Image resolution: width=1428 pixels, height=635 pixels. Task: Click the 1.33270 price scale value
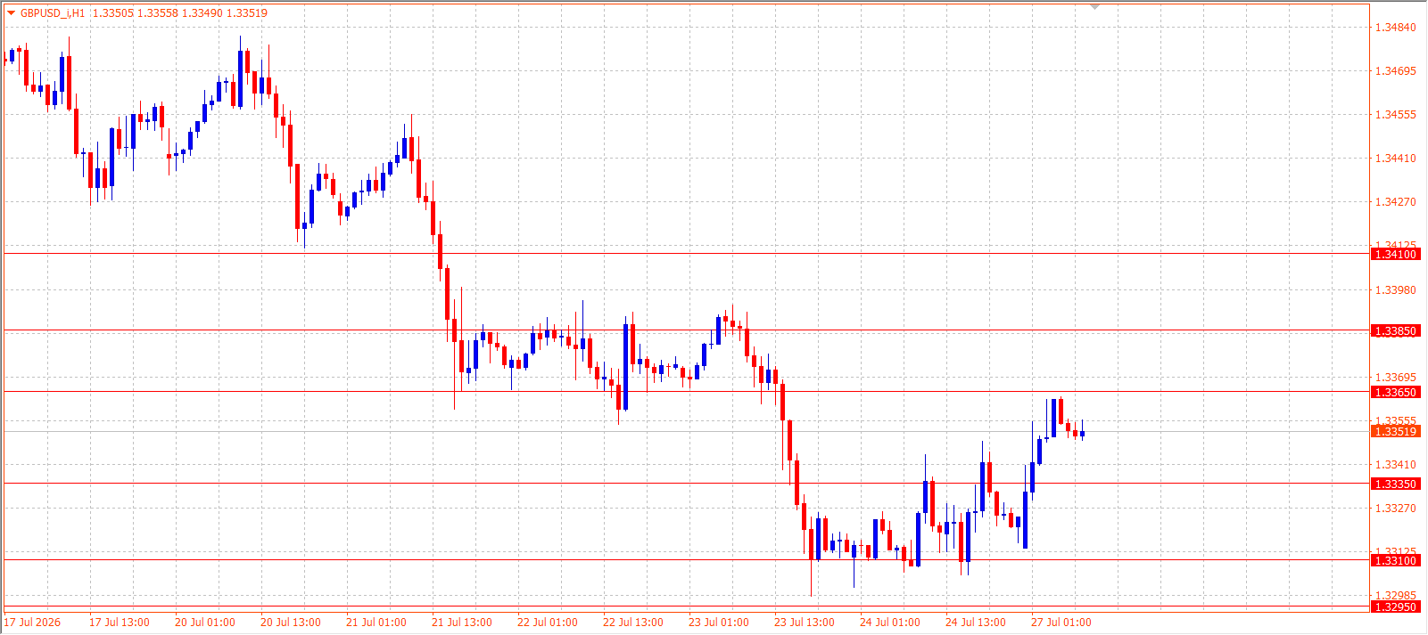coord(1395,509)
